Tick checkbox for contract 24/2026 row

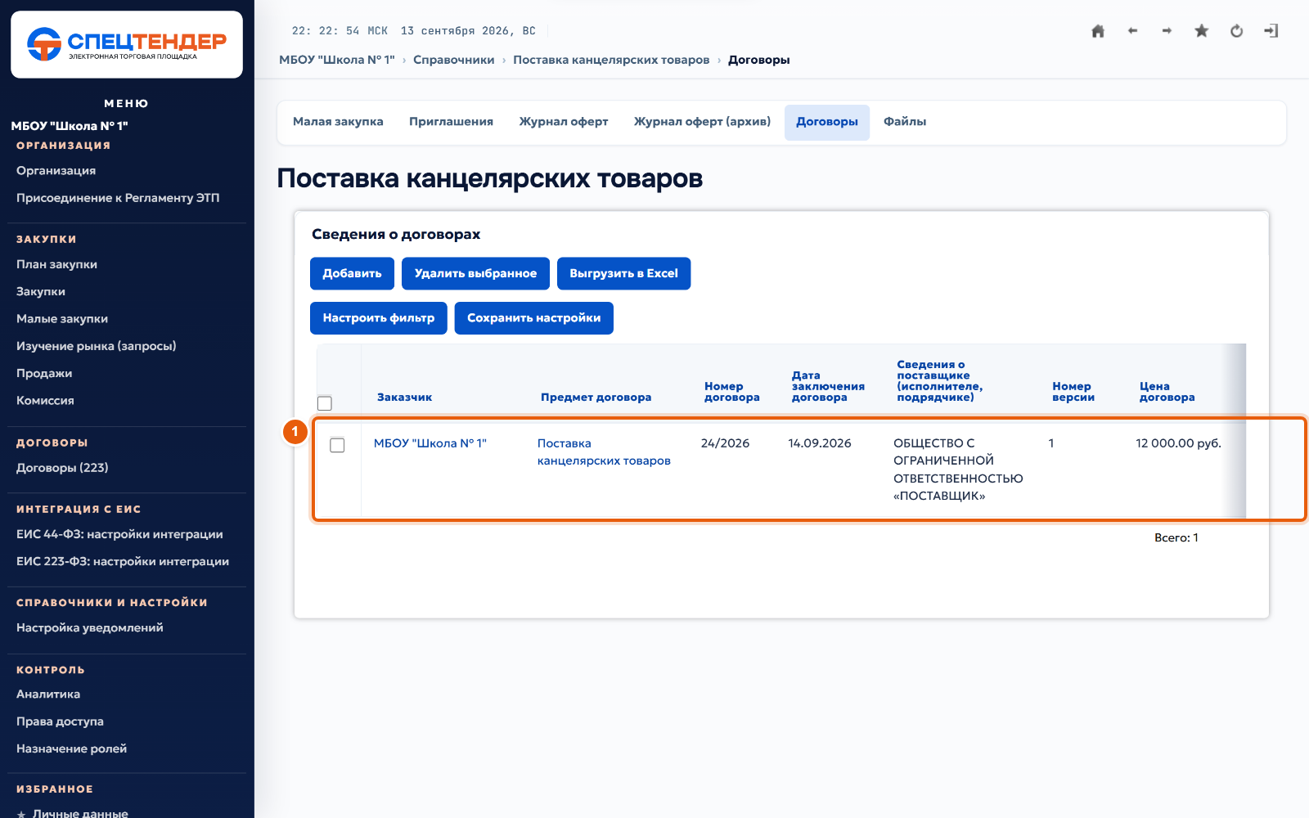tap(337, 445)
